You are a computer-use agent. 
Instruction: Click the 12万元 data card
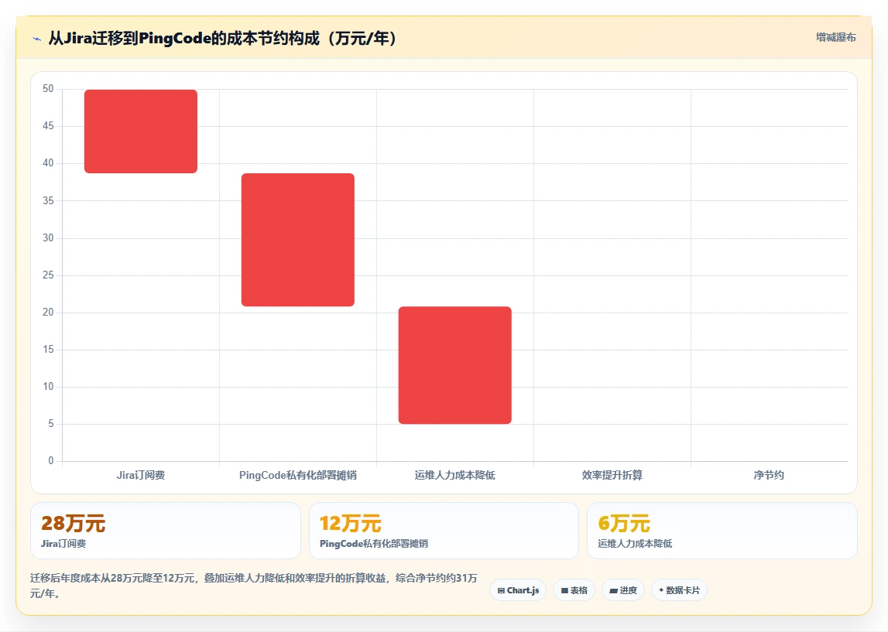click(444, 531)
